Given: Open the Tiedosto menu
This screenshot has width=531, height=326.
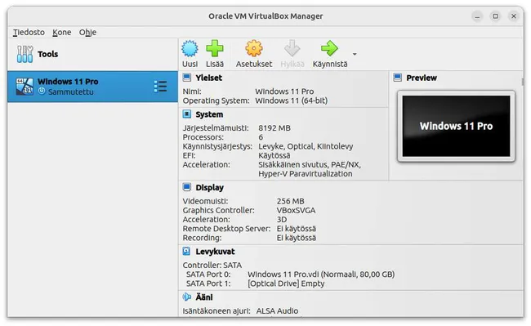Looking at the screenshot, I should coord(29,32).
